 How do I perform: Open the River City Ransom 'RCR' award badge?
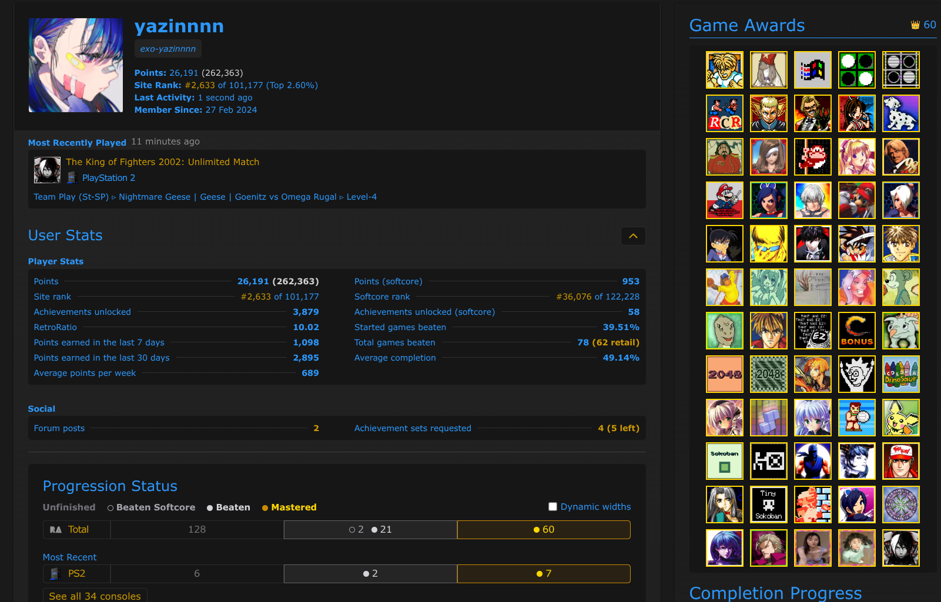[725, 113]
